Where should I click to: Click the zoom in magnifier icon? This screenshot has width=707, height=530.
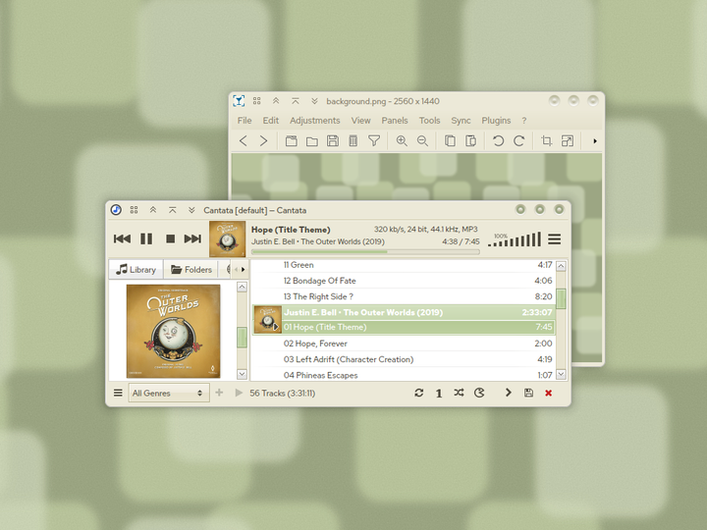pyautogui.click(x=402, y=141)
